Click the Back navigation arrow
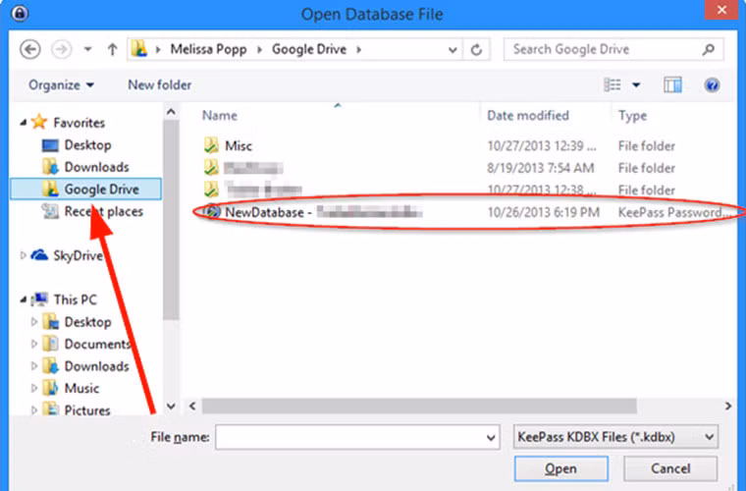Screen dimensions: 746x491 [29, 49]
